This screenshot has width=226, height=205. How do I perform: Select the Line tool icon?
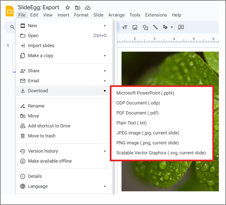(x=155, y=27)
